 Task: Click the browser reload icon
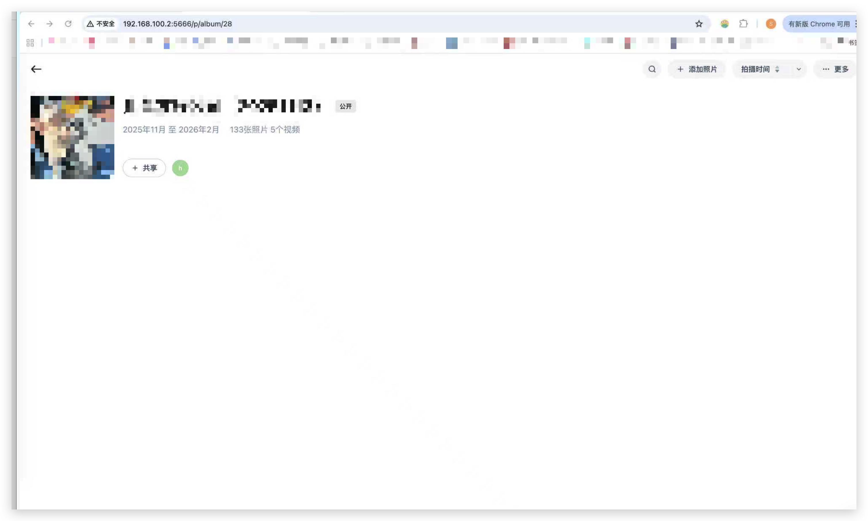pyautogui.click(x=68, y=24)
